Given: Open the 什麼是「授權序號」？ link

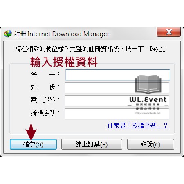Looking at the screenshot, I should point(138,126).
